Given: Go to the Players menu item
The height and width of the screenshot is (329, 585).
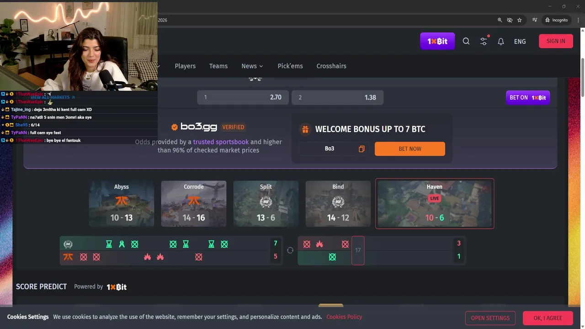Looking at the screenshot, I should 185,66.
